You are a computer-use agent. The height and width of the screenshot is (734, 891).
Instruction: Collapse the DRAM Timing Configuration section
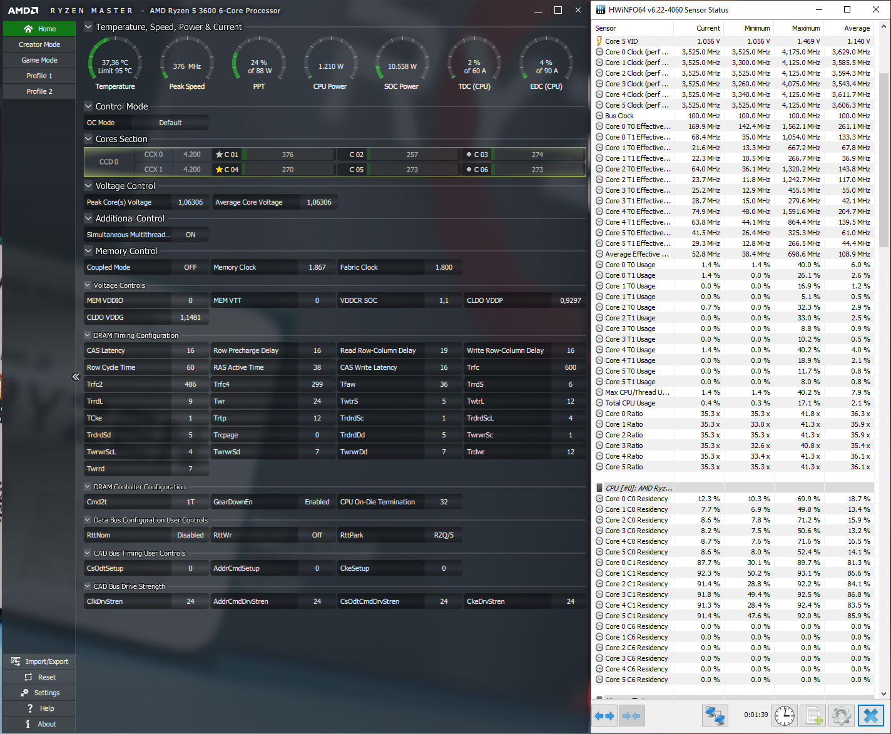tap(88, 335)
